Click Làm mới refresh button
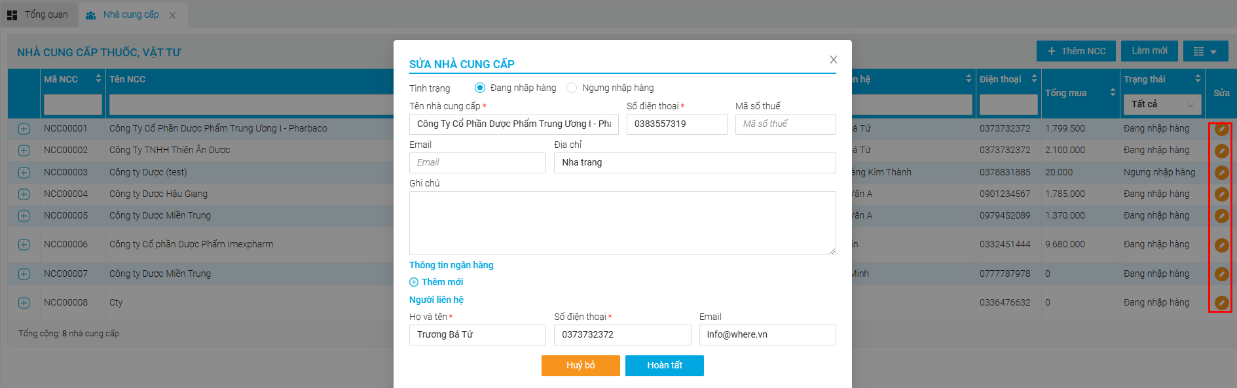 click(x=1149, y=51)
